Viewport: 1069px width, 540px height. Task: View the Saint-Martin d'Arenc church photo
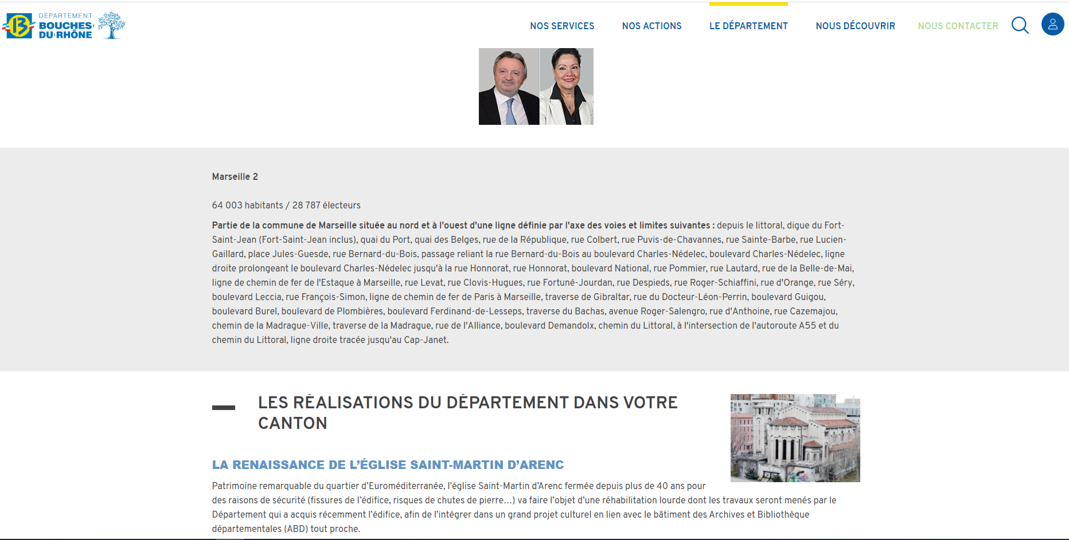click(x=795, y=438)
